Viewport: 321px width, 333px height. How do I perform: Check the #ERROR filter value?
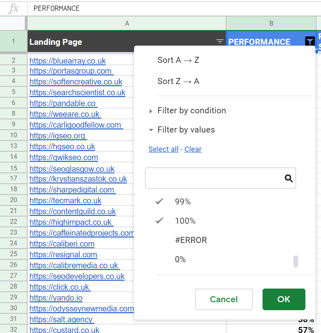coord(191,240)
